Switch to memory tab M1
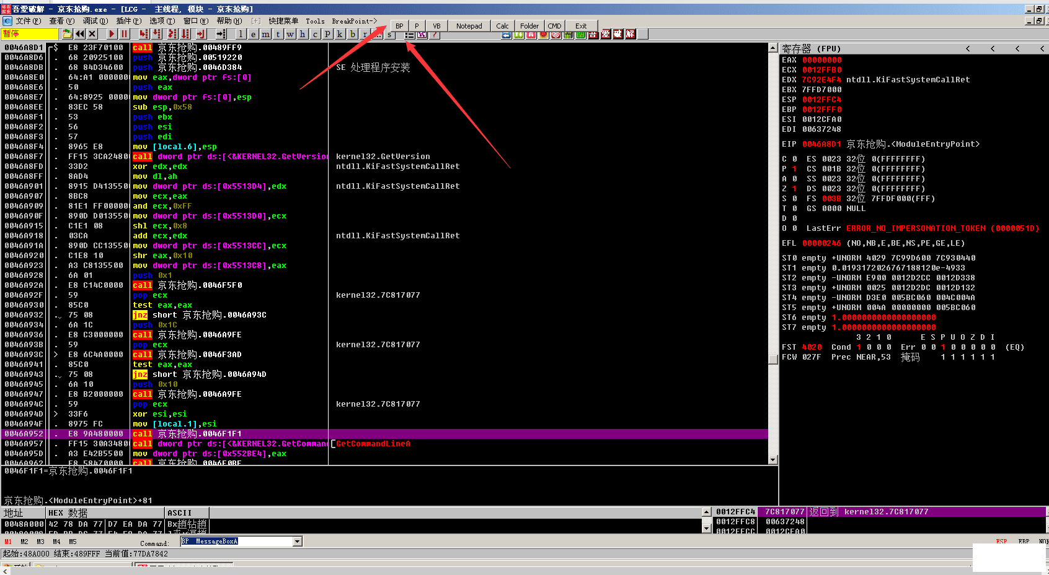Screen dimensions: 1049x575 [x=8, y=542]
